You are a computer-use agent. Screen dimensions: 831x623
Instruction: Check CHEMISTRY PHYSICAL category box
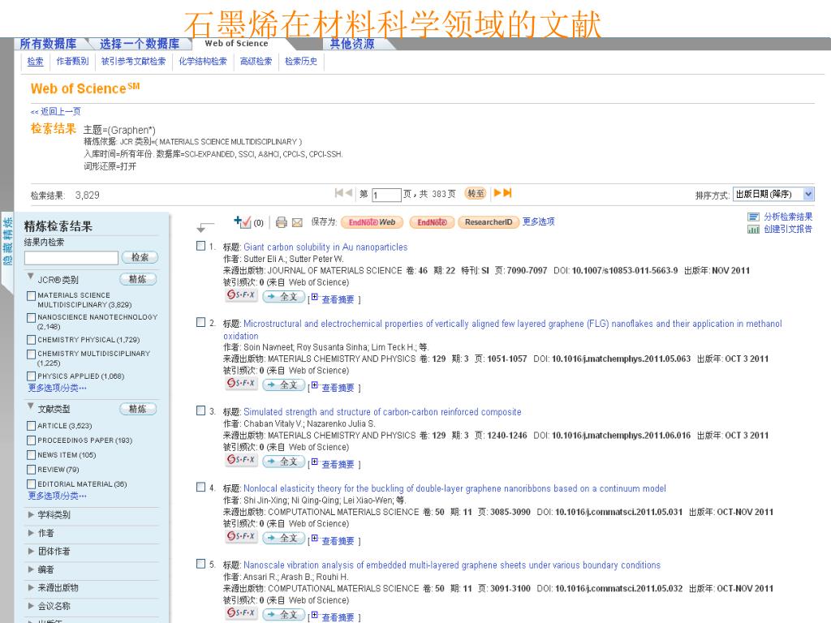(x=32, y=340)
